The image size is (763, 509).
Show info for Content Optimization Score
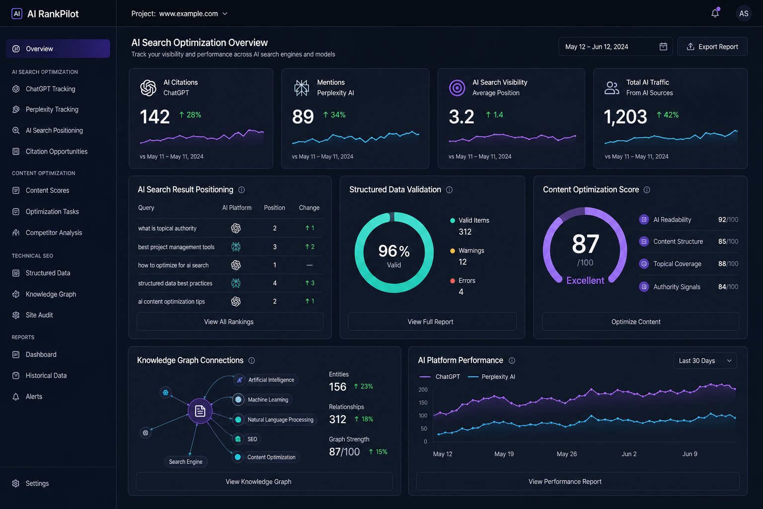coord(647,190)
